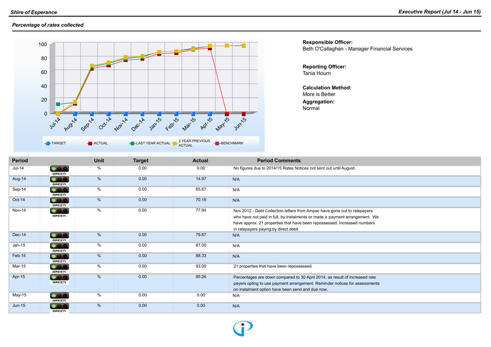Click the Period Comments column header

click(x=279, y=161)
